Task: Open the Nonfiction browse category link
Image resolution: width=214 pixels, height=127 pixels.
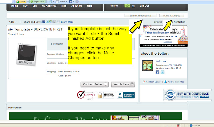Action: (x=180, y=22)
